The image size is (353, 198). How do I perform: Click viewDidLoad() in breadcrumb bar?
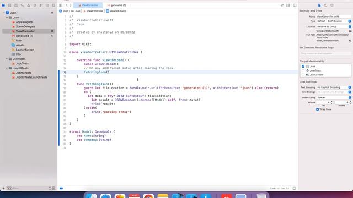point(116,11)
